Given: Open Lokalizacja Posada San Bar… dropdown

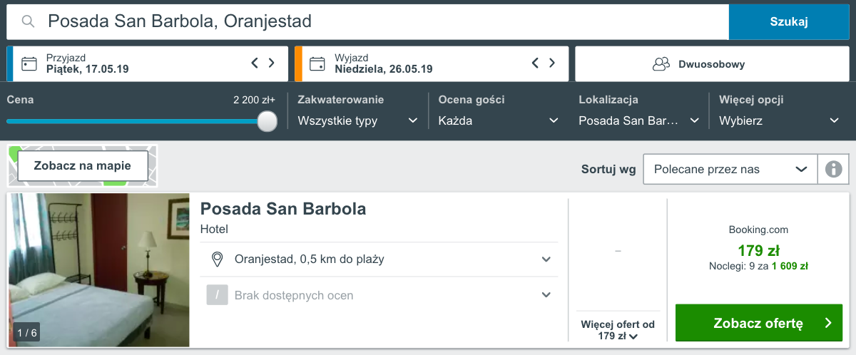Looking at the screenshot, I should pos(638,120).
